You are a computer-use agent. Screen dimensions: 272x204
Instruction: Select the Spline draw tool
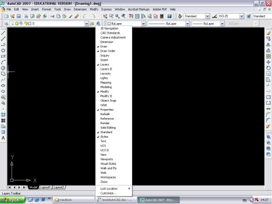[x=3, y=80]
